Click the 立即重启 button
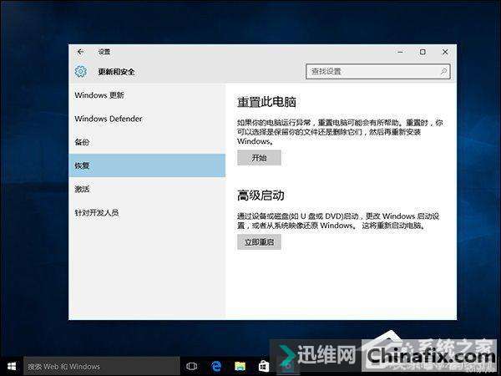Viewport: 501px width, 376px height. click(x=259, y=242)
